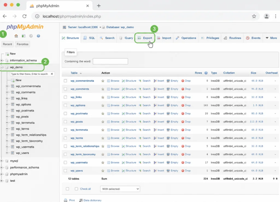Viewport: 280px width, 202px height.
Task: Browse the wp_posts table
Action: 113,122
